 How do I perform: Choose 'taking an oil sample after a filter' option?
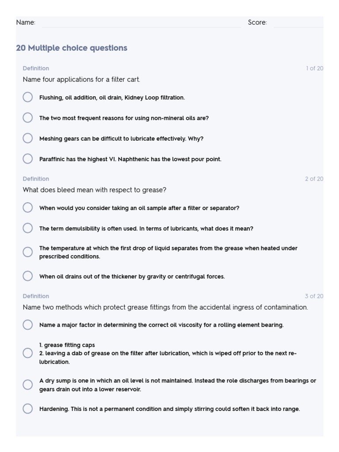pyautogui.click(x=28, y=208)
